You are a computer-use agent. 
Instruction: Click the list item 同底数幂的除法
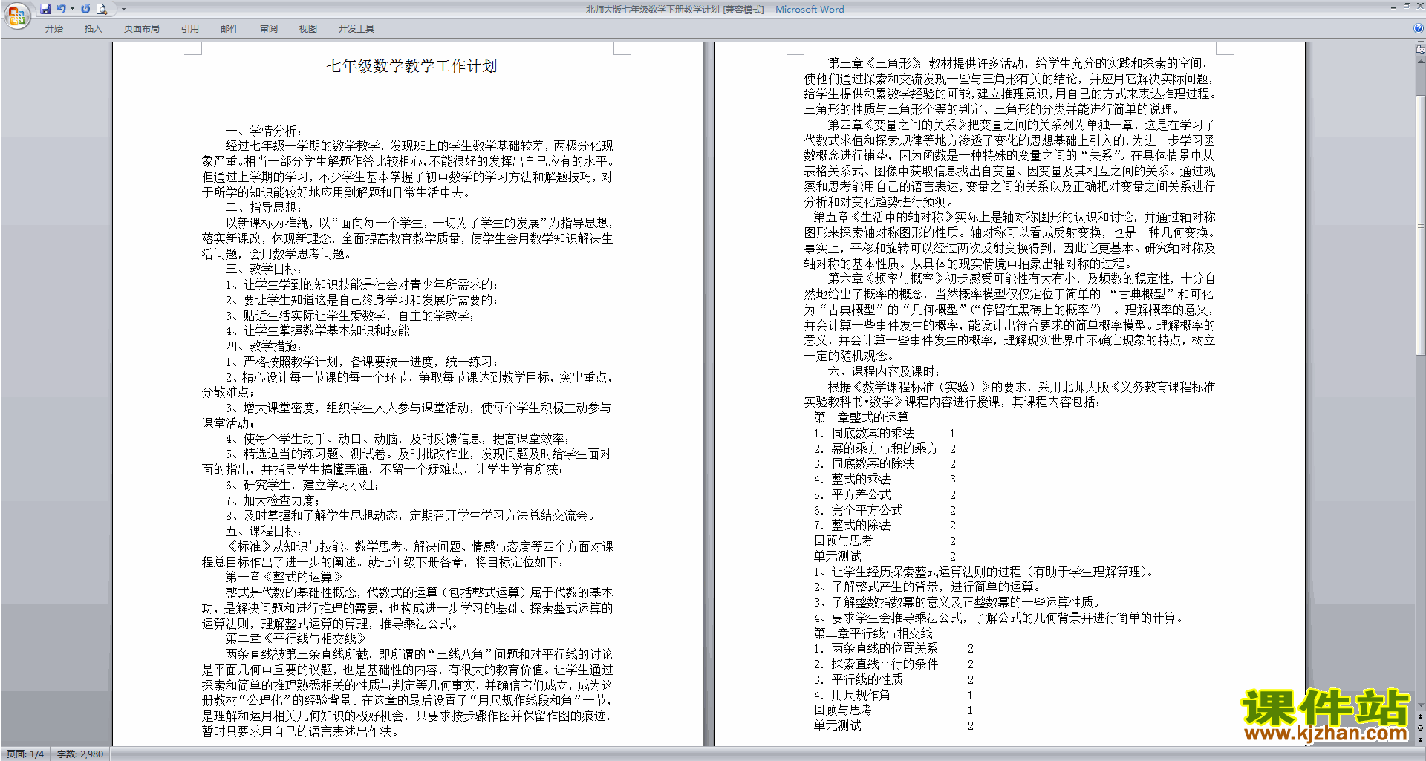coord(873,463)
